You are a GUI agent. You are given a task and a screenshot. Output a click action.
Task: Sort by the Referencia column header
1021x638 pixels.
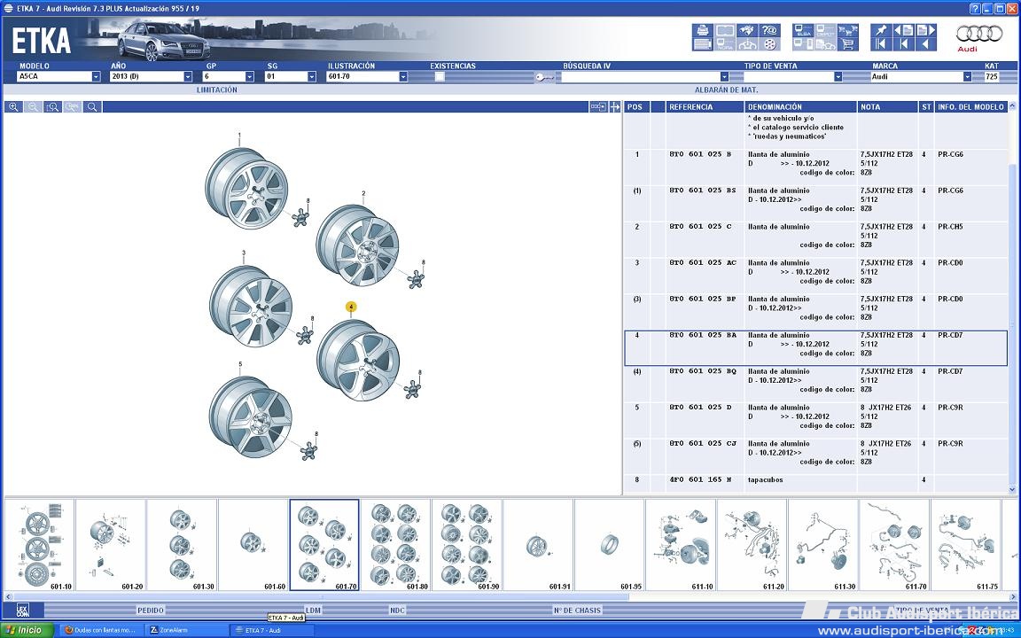point(705,106)
